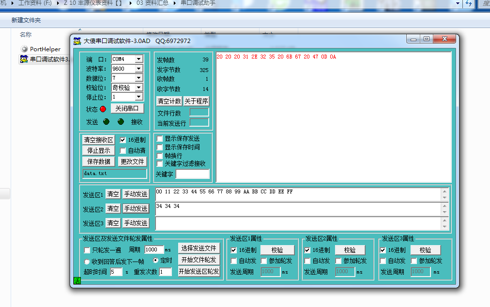Click the green 发送 indicator LED
The width and height of the screenshot is (490, 307).
tap(106, 122)
